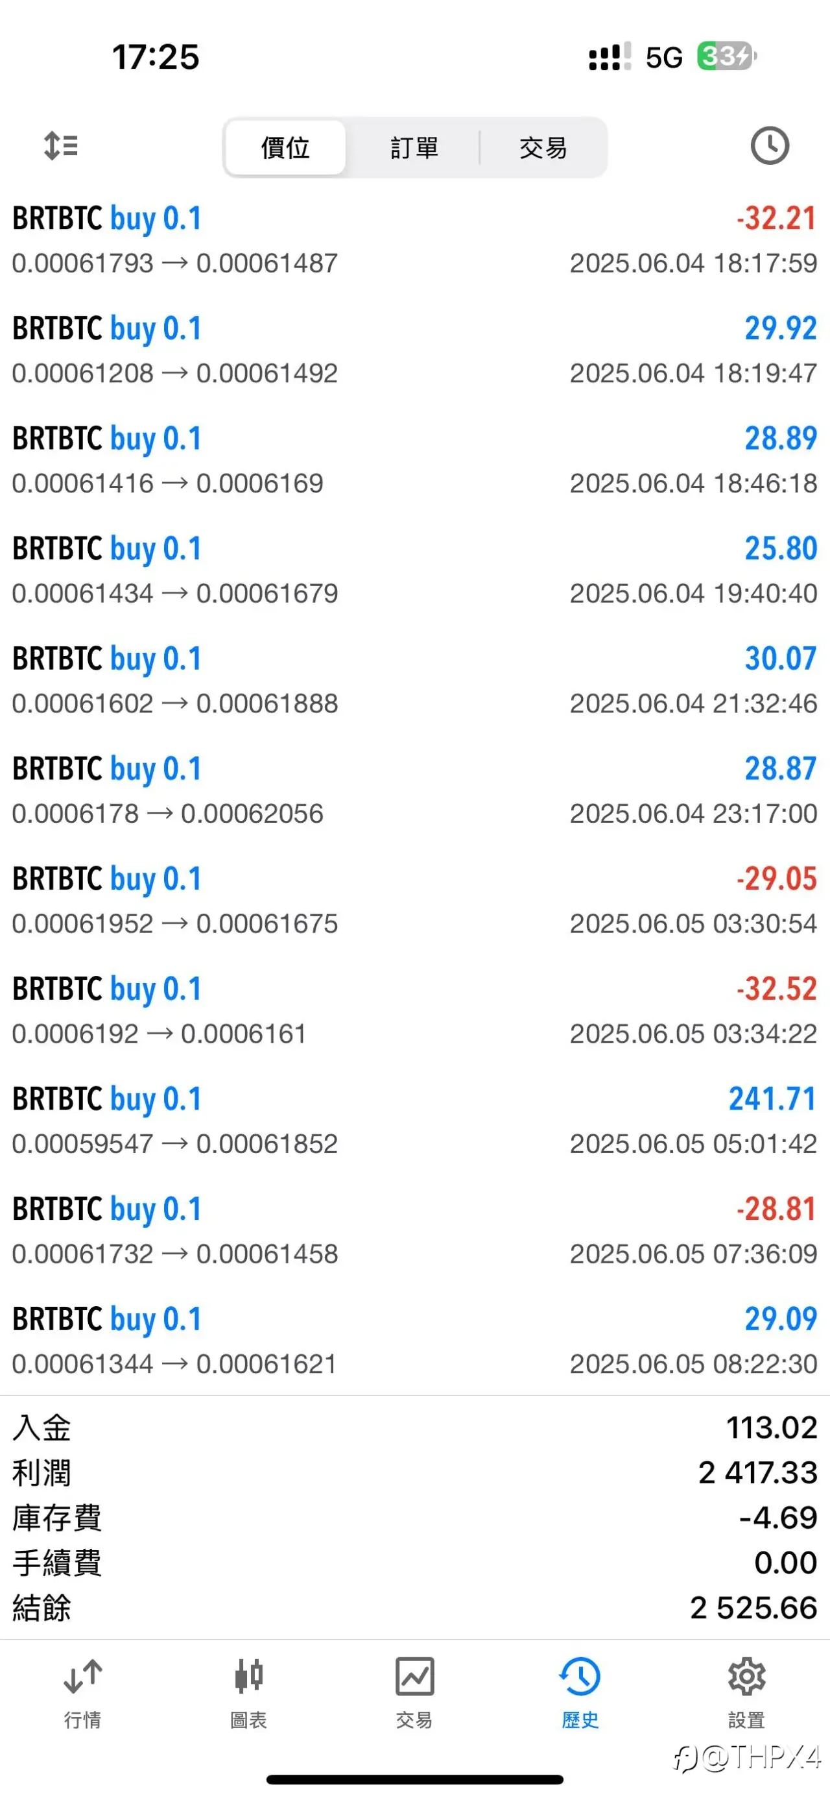
Task: Select the 價位 segment tab
Action: pyautogui.click(x=285, y=147)
